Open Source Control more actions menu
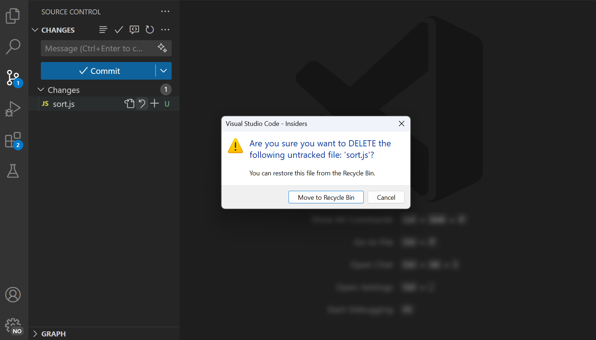Viewport: 596px width, 340px height. tap(165, 11)
